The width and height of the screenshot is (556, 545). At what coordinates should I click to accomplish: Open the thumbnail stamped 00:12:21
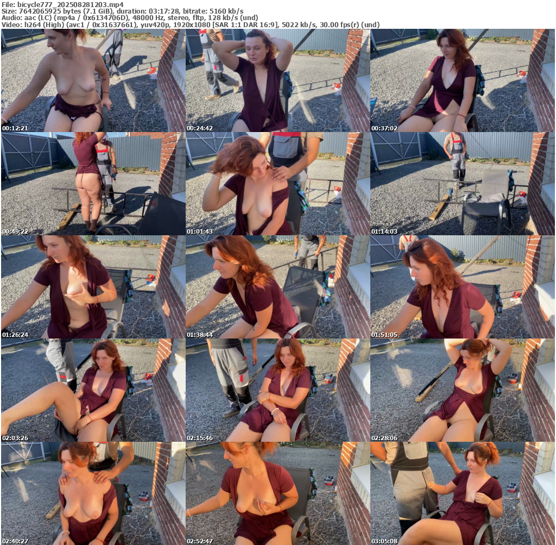click(x=93, y=80)
